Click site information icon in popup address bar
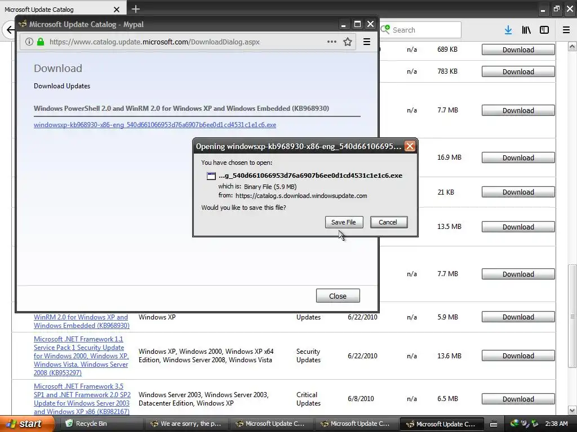This screenshot has width=577, height=432. tap(29, 42)
